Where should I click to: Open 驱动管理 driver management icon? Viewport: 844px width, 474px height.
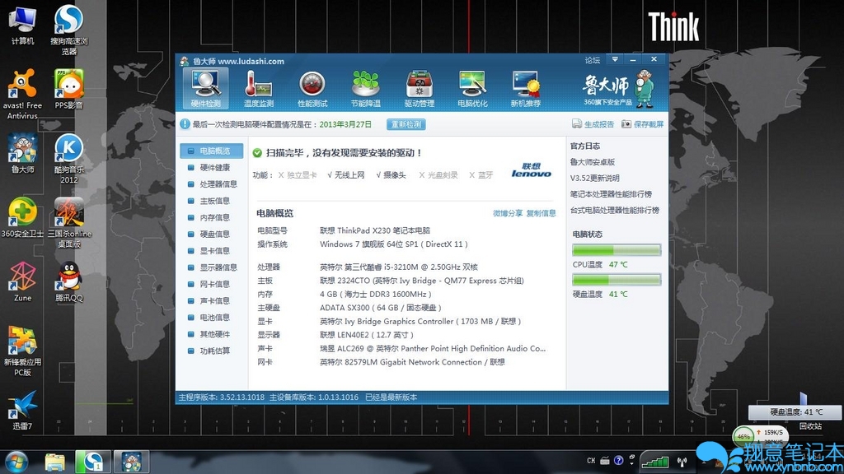[420, 89]
